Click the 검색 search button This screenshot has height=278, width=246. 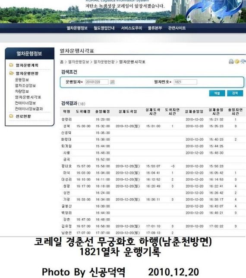point(235,93)
